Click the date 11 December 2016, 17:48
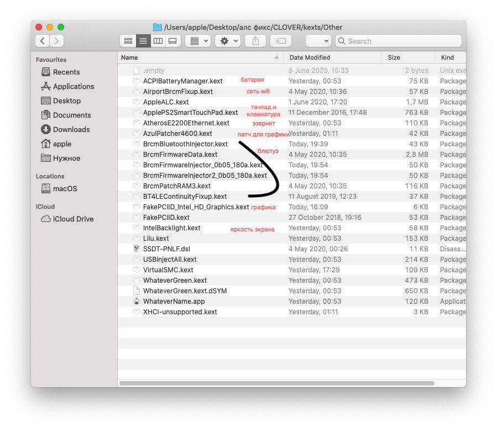This screenshot has height=428, width=497. (327, 112)
